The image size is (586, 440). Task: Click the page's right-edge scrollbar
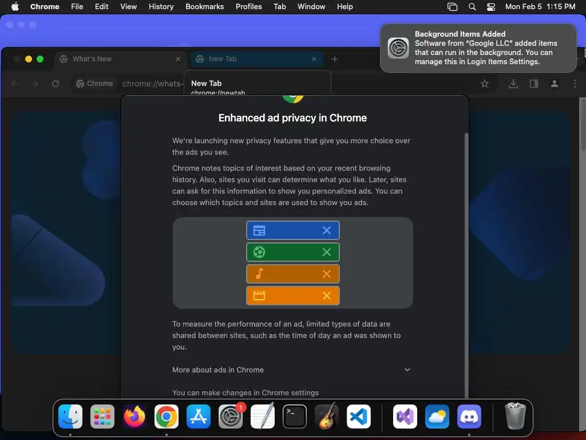pos(583,124)
